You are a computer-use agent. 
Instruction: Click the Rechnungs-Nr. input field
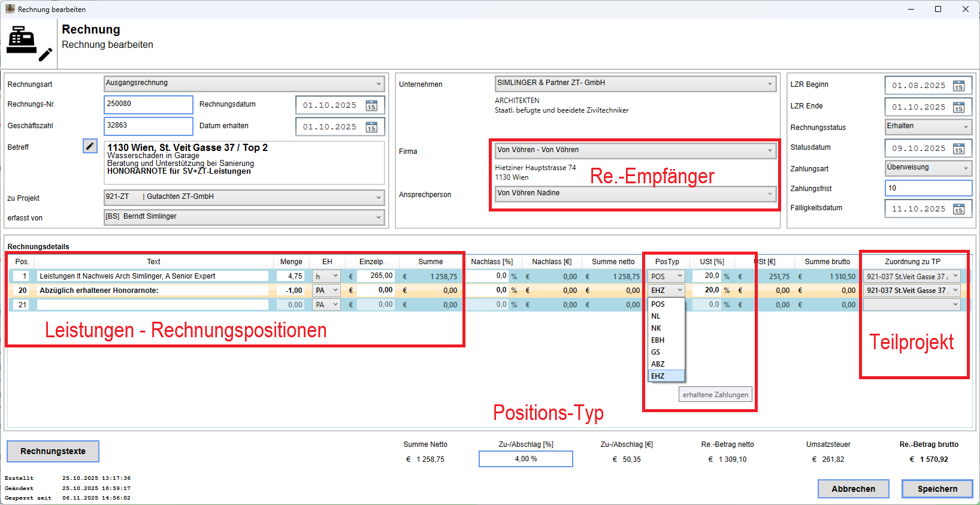click(x=148, y=104)
